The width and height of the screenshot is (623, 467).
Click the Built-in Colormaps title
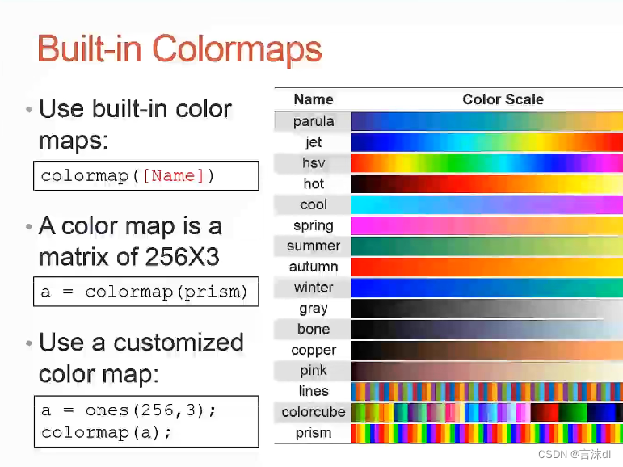coord(179,49)
